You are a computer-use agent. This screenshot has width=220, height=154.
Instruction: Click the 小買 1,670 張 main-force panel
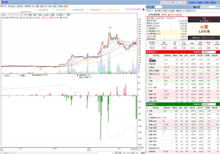(204, 29)
